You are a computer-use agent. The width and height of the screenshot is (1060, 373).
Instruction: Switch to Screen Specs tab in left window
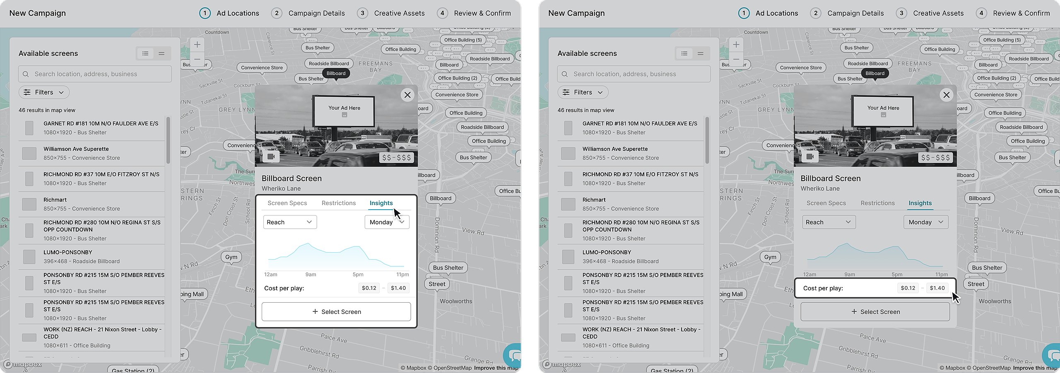click(x=287, y=203)
